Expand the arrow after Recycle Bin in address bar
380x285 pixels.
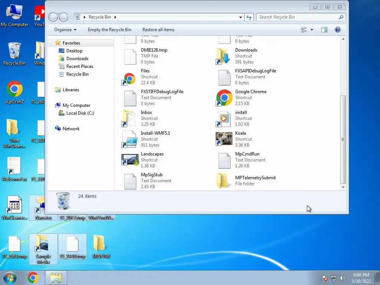point(115,17)
